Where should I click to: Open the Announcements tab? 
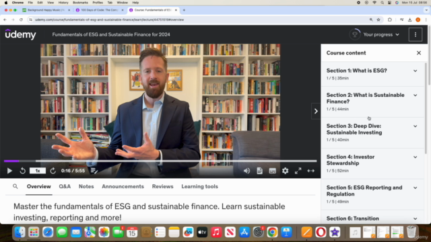(x=123, y=187)
